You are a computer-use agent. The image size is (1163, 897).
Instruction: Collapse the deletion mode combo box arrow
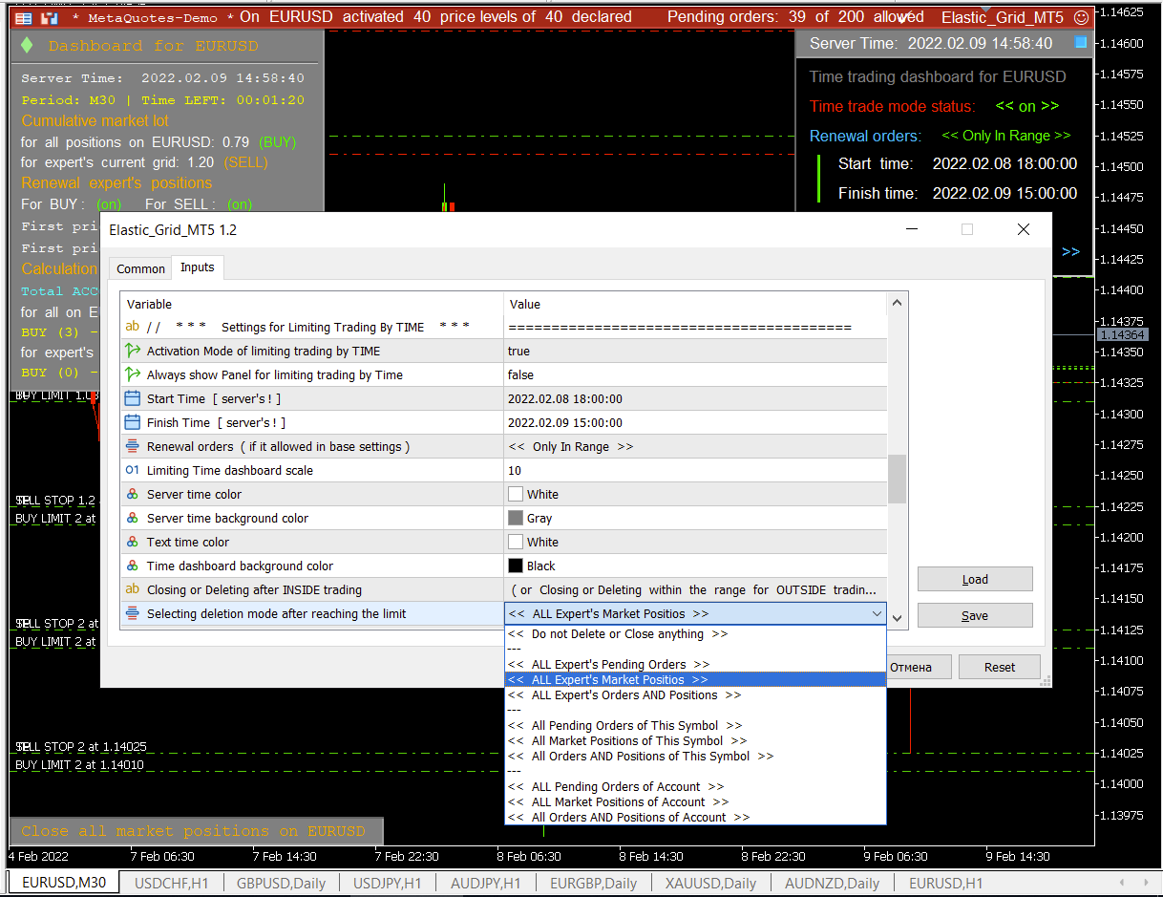tap(877, 614)
